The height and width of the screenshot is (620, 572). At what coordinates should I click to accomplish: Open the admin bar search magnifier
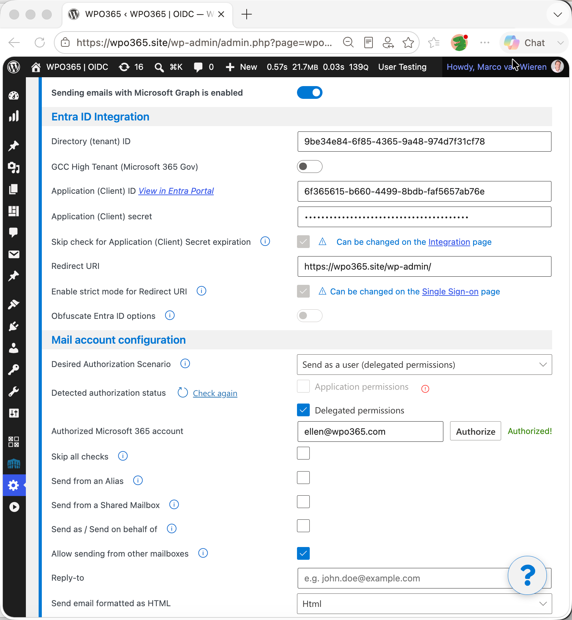pyautogui.click(x=159, y=67)
